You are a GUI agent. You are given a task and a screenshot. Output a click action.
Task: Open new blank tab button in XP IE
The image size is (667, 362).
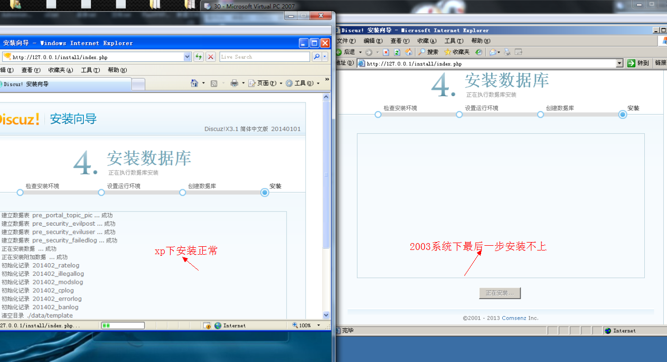pyautogui.click(x=138, y=85)
